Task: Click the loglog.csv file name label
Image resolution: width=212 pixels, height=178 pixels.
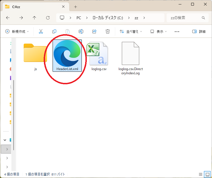Action: click(x=99, y=69)
